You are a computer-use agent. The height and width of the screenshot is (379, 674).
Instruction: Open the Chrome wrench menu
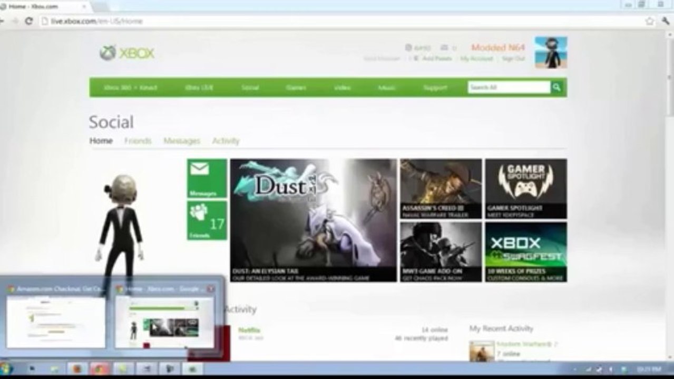tap(666, 21)
